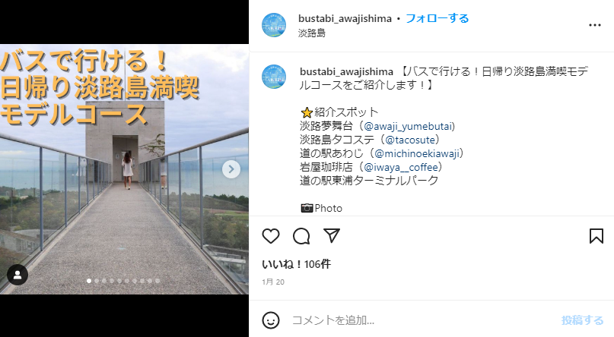Open the three-dot more options menu

point(594,25)
